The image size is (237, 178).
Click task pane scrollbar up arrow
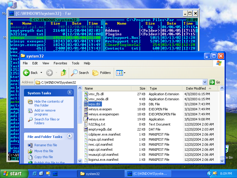pos(80,88)
